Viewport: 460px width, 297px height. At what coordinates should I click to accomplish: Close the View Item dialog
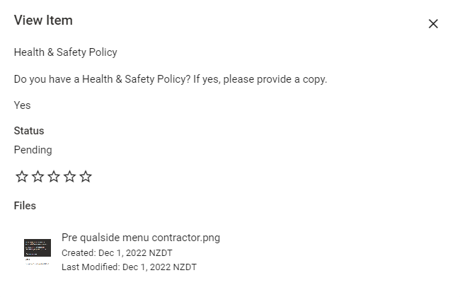click(x=433, y=24)
